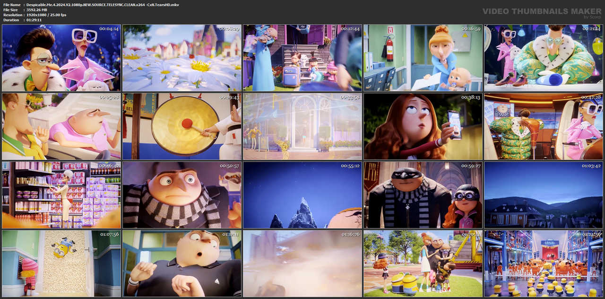Open the thumbnail stamped 00:21:14

click(544, 58)
